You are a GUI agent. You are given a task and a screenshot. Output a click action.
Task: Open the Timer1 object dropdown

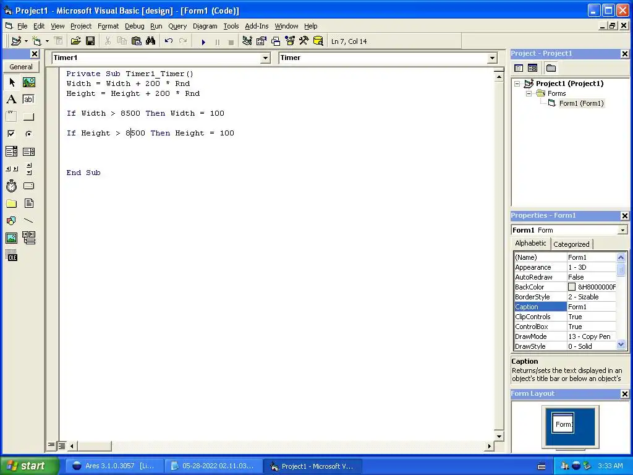pyautogui.click(x=265, y=58)
